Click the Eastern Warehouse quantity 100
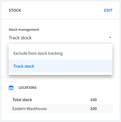The image size is (121, 122). [x=93, y=108]
